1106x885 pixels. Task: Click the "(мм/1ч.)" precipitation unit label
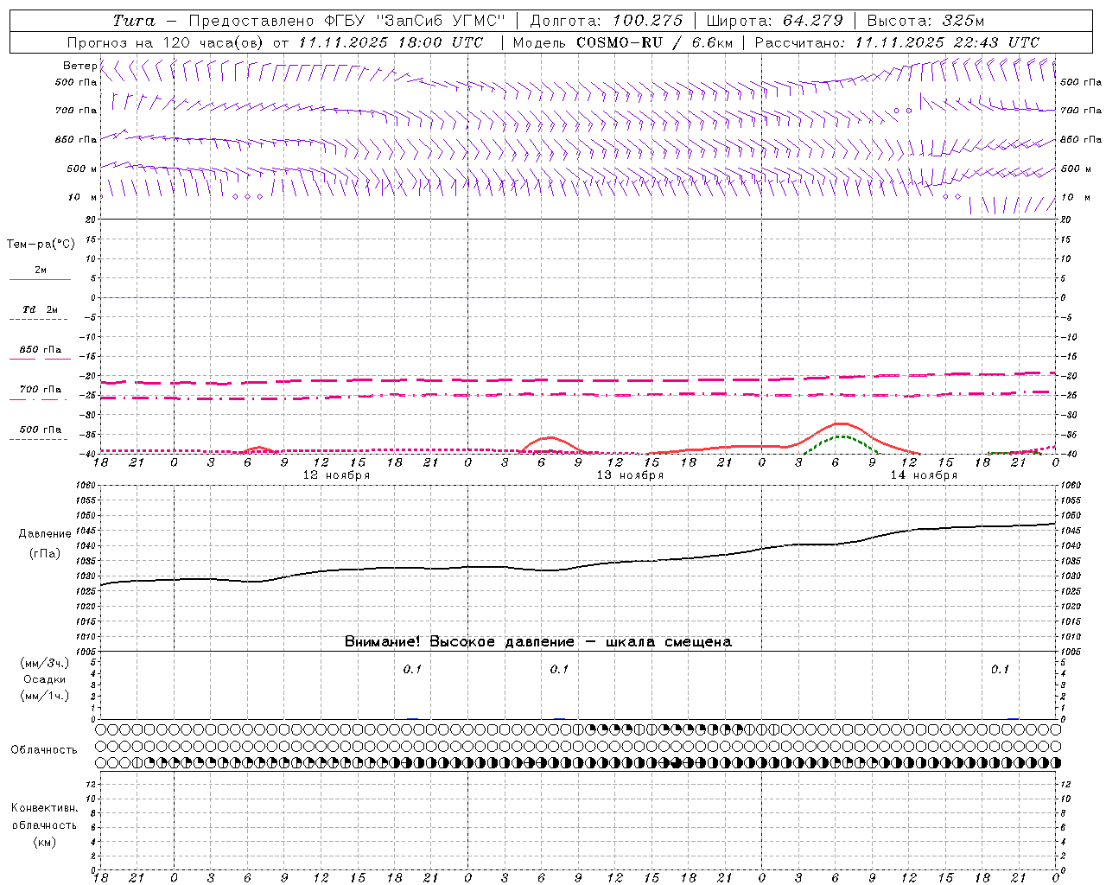pos(45,696)
